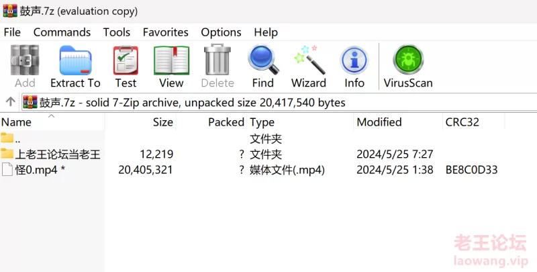Click the archive path address field
The image size is (537, 272).
(x=279, y=103)
